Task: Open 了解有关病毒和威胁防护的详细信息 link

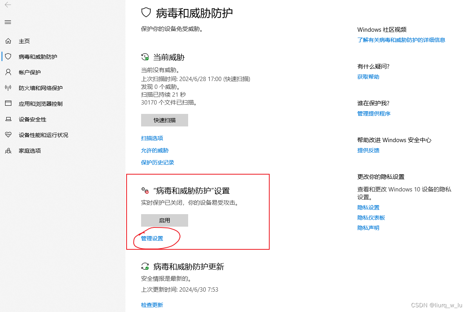Action: point(401,40)
